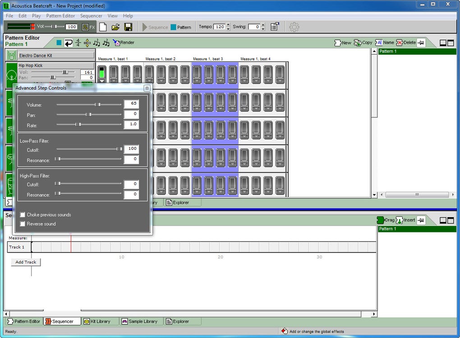Create a new pattern with New

coord(342,43)
